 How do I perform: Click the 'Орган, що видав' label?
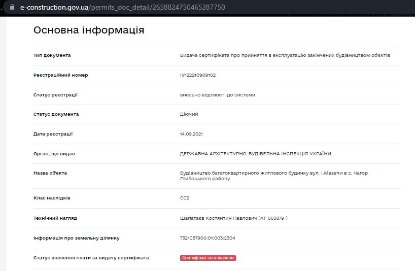54,154
